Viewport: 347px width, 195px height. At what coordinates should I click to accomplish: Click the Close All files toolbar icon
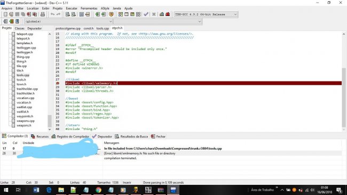click(x=35, y=14)
